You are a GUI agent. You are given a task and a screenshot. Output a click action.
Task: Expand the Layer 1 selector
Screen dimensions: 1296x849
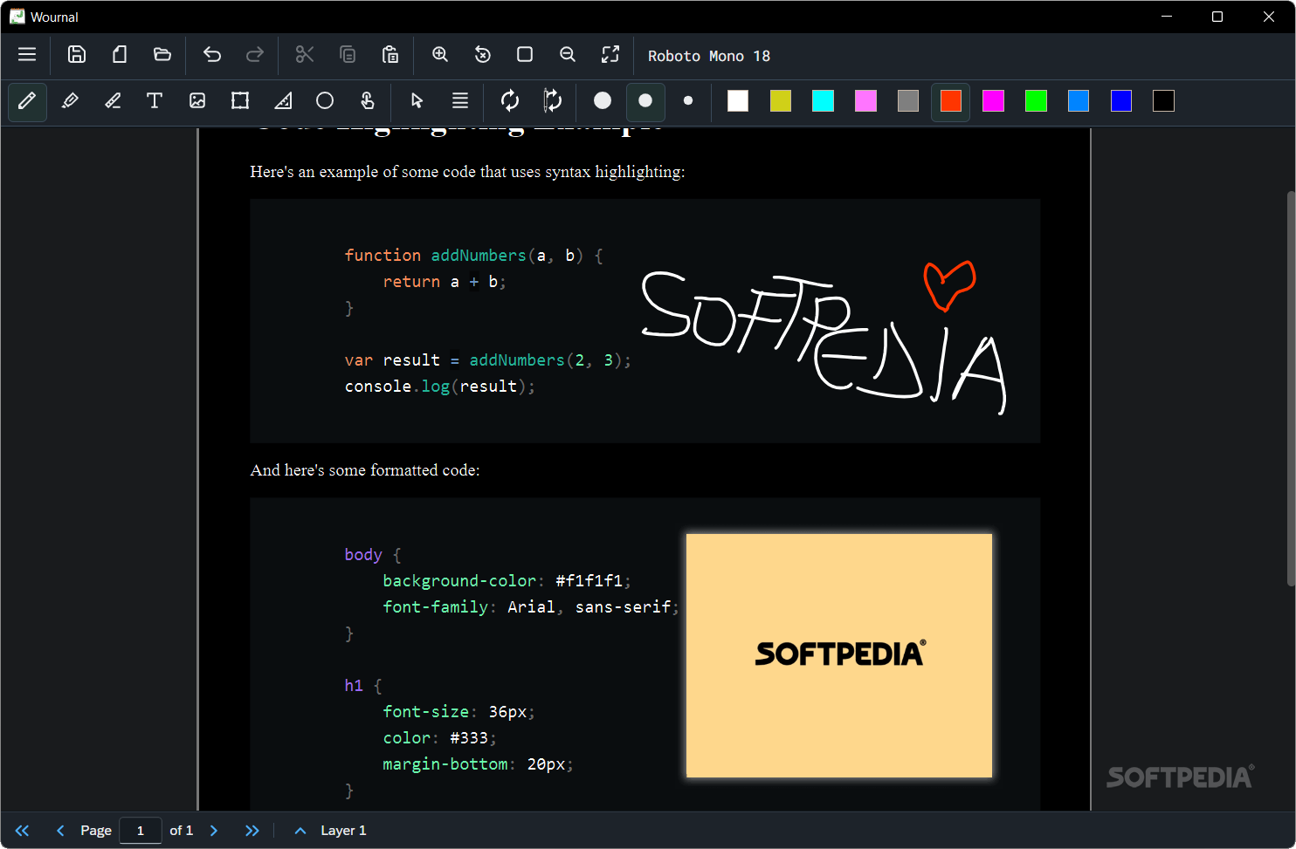tap(329, 831)
